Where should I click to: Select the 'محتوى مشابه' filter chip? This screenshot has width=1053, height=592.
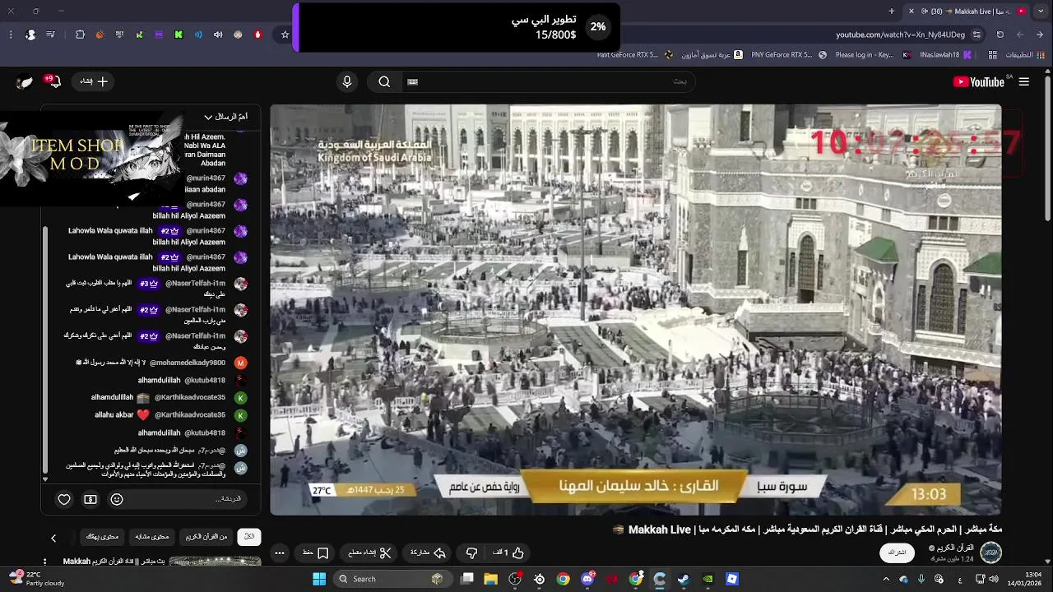(x=152, y=536)
